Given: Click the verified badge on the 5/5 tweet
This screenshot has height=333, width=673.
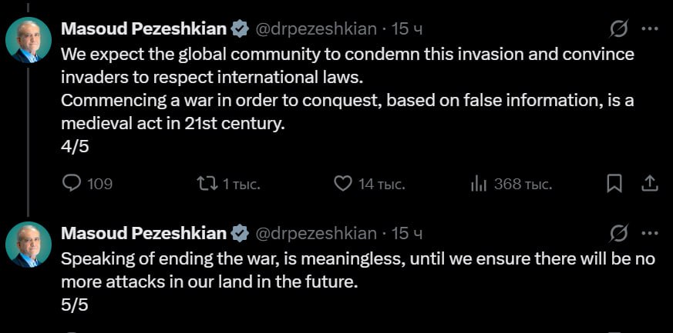Looking at the screenshot, I should click(240, 233).
